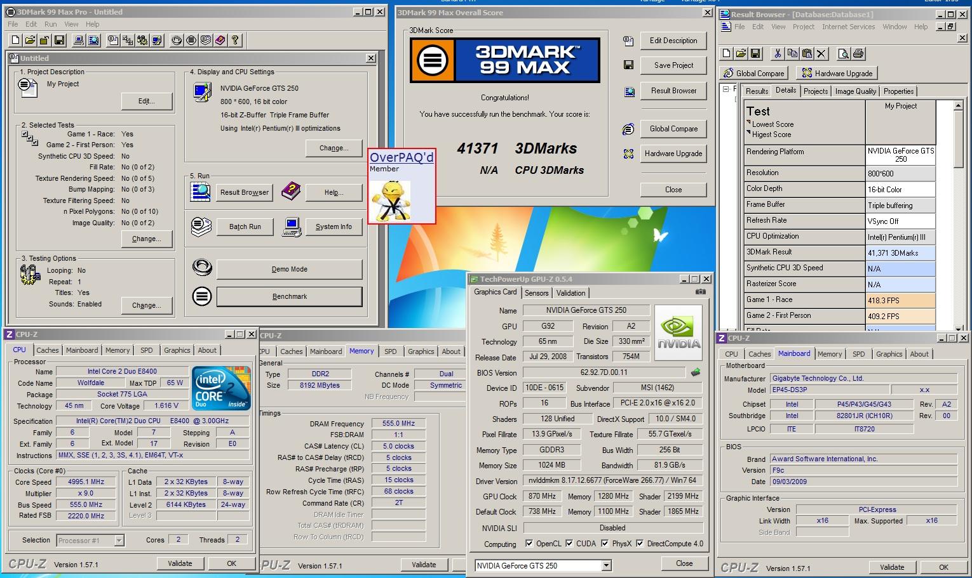Click Copy icon in Result Browser toolbar
972x578 pixels.
792,54
